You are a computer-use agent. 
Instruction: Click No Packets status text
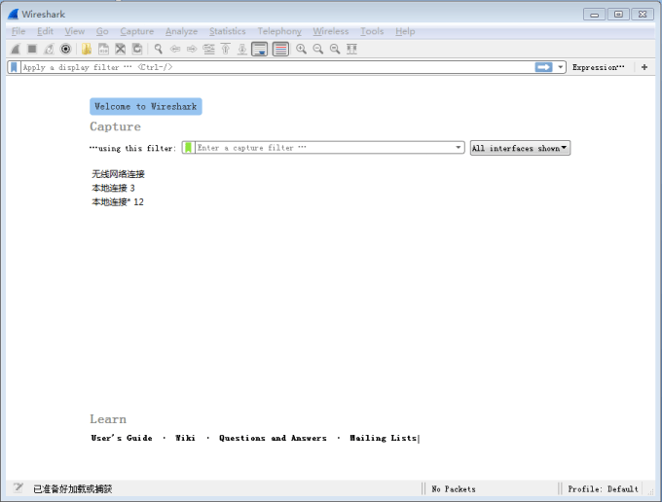click(454, 489)
